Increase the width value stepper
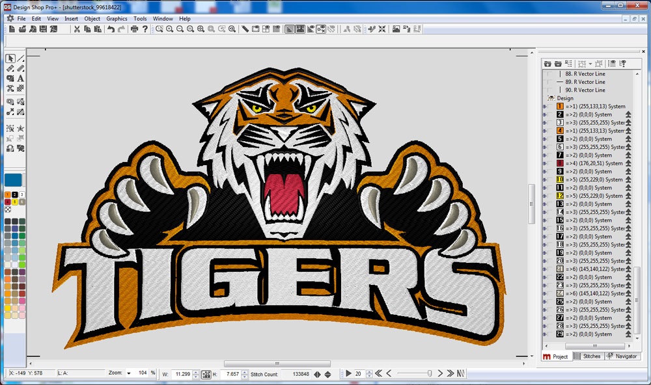 pos(196,372)
